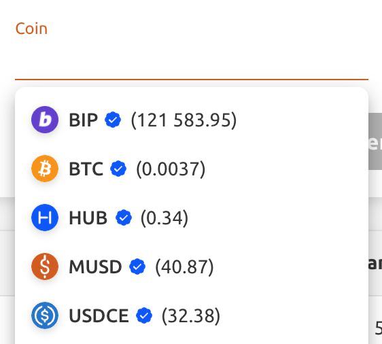The width and height of the screenshot is (382, 344).
Task: Choose BTC option in dropdown
Action: click(192, 169)
